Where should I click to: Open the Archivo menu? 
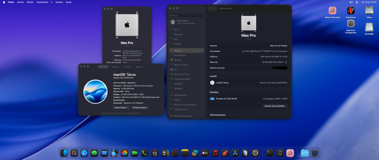pyautogui.click(x=20, y=2)
